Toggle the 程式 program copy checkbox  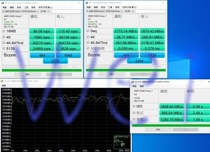pos(134,113)
